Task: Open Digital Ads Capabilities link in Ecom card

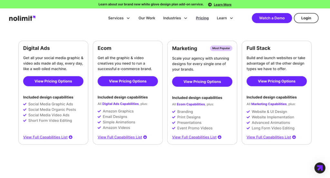Action: click(121, 104)
